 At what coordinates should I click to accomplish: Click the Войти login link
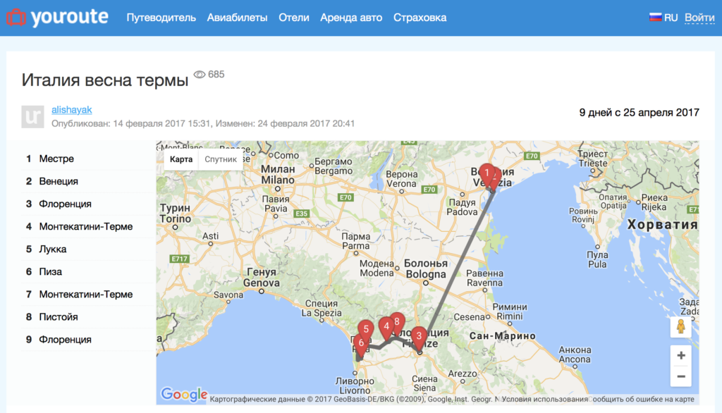699,18
